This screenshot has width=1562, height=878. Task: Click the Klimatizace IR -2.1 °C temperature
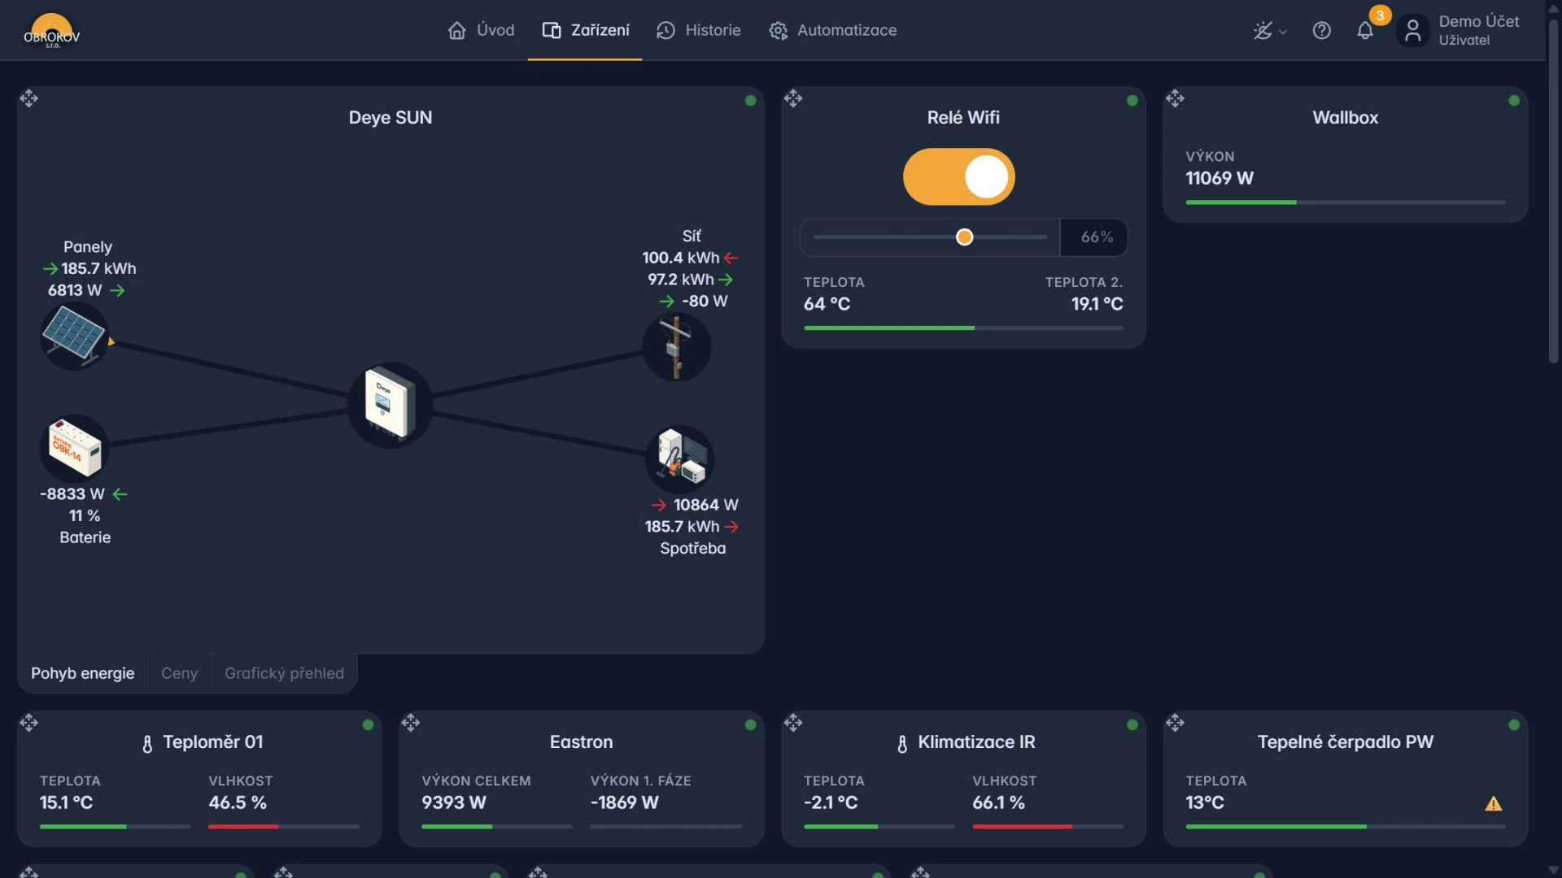(831, 802)
